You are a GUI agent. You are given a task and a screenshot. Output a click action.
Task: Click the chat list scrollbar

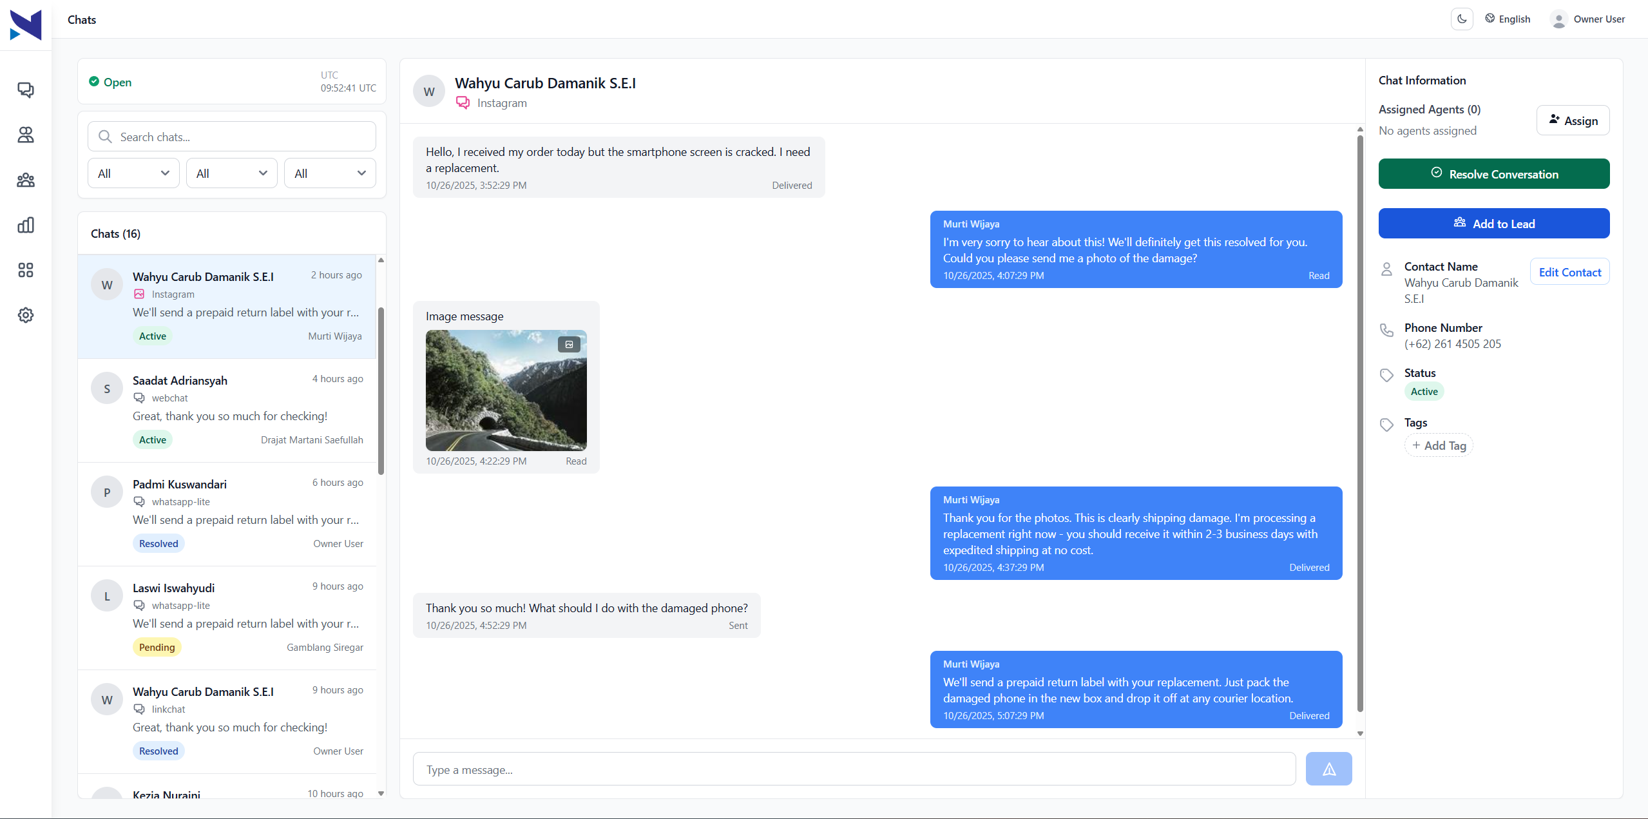pyautogui.click(x=381, y=390)
